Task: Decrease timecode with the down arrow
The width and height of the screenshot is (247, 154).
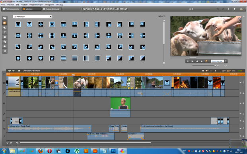Action: pyautogui.click(x=226, y=62)
